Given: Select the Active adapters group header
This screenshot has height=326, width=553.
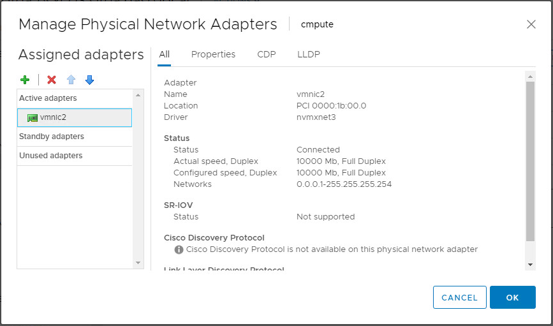Looking at the screenshot, I should click(48, 98).
